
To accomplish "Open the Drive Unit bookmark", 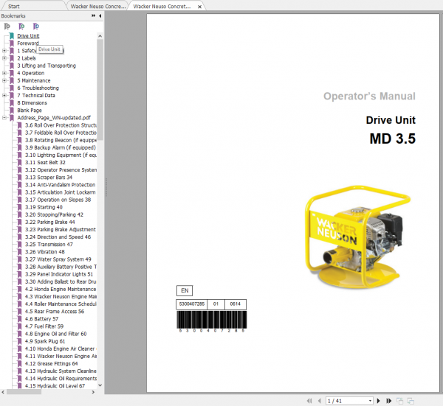I will point(28,36).
